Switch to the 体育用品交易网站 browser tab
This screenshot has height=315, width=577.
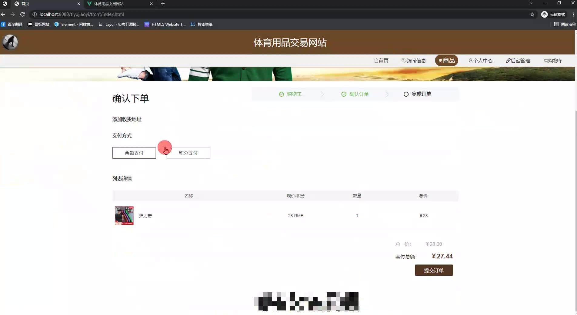pos(120,4)
